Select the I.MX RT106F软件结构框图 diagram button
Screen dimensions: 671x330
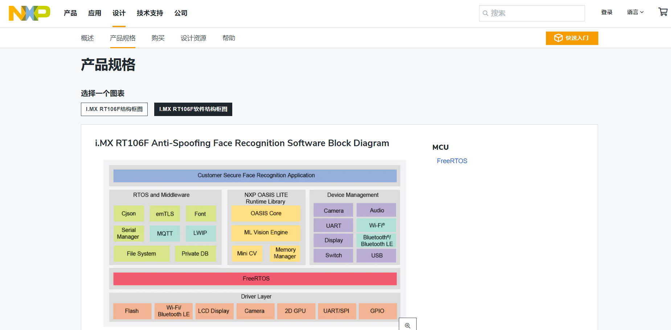193,109
